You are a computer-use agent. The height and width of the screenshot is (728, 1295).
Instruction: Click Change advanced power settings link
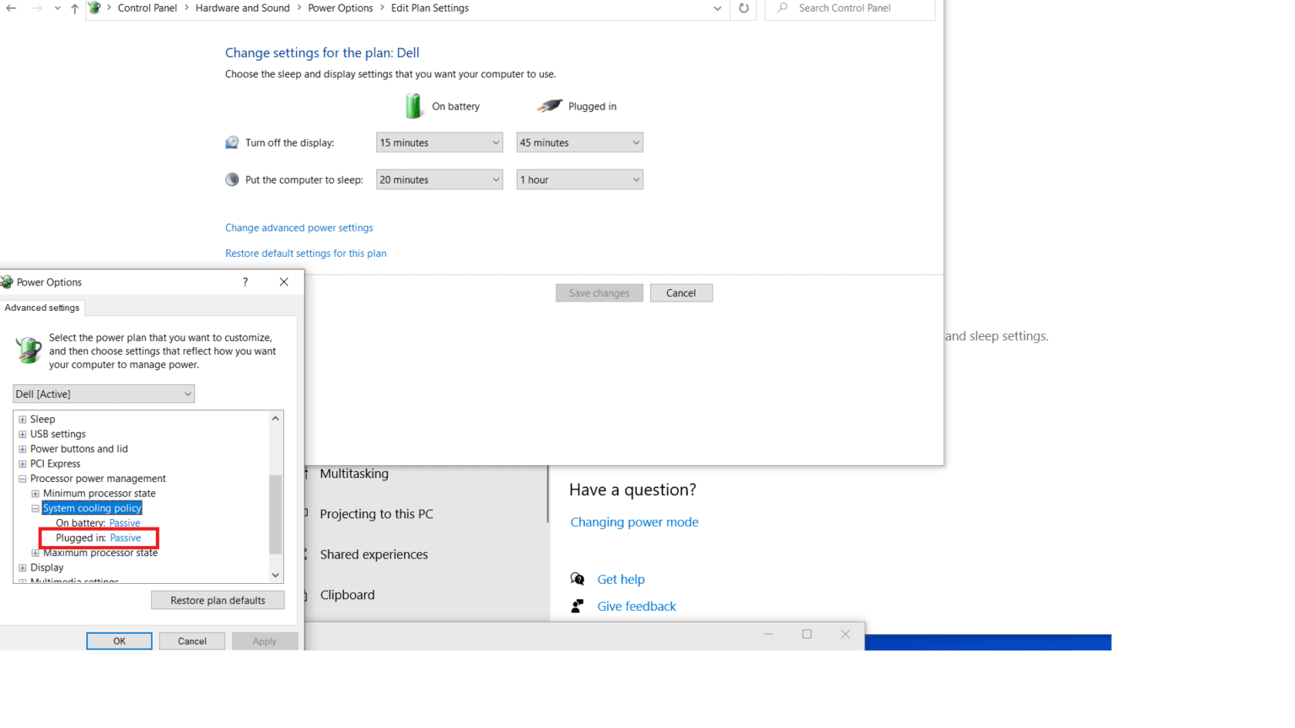click(x=298, y=227)
